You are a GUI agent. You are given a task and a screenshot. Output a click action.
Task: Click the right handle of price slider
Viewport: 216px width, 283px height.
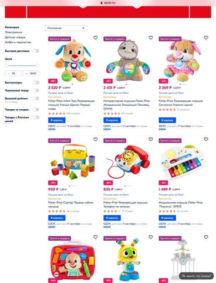[x=37, y=65]
